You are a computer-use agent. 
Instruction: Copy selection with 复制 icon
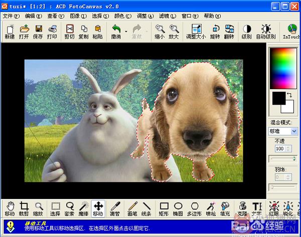click(84, 32)
